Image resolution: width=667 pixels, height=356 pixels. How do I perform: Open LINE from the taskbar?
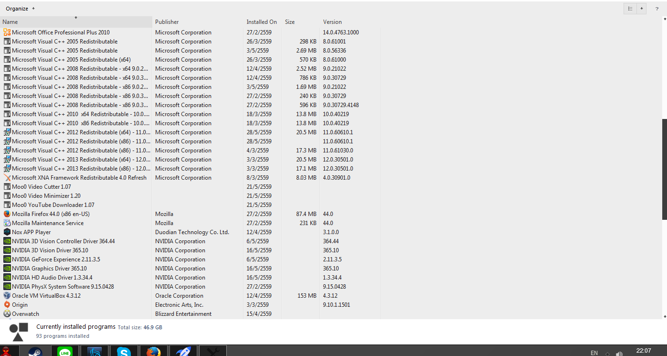point(64,351)
